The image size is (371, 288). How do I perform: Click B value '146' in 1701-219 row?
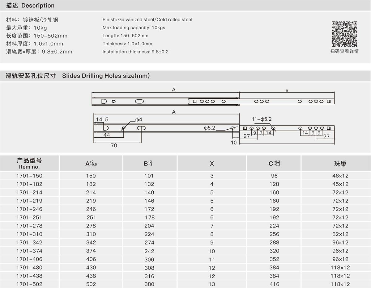coord(149,201)
